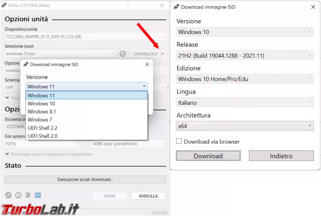
Task: Open the 4096 byte cluster size dropdown
Action: click(x=129, y=144)
